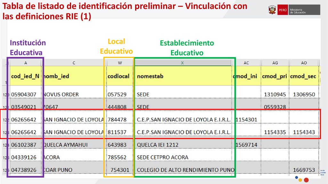Click the cmod_ini header cell
The width and height of the screenshot is (328, 184).
pyautogui.click(x=246, y=76)
